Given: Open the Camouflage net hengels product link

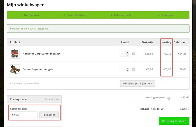Looking at the screenshot, I should (38, 69).
